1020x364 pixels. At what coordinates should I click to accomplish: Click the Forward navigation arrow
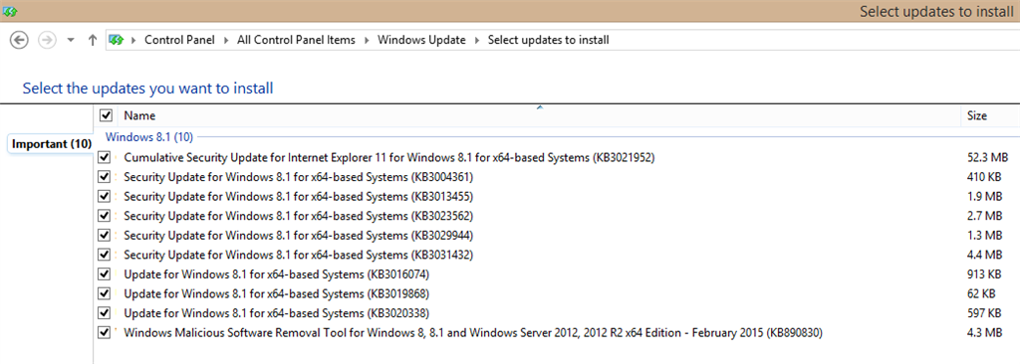(x=47, y=41)
